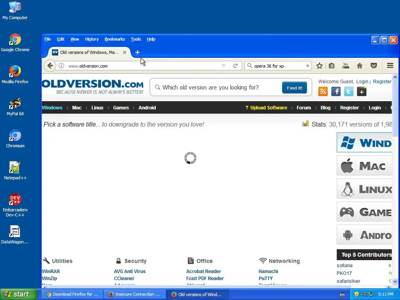The width and height of the screenshot is (400, 300).
Task: Switch to Download Firefox for taskbar window
Action: 73,295
